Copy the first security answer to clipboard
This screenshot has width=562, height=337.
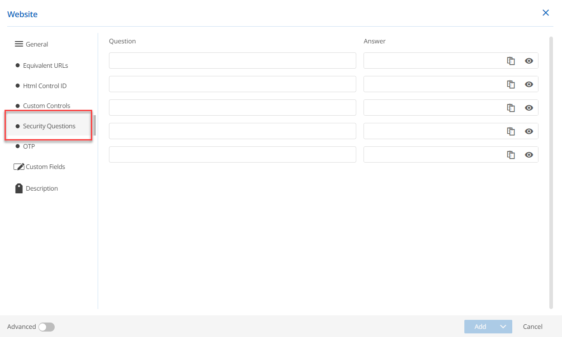pos(511,60)
